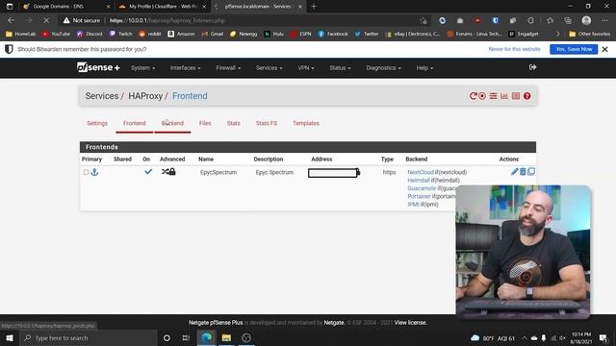Clone the EpycSpectrum frontend with copy icon
This screenshot has height=346, width=616.
(x=530, y=171)
